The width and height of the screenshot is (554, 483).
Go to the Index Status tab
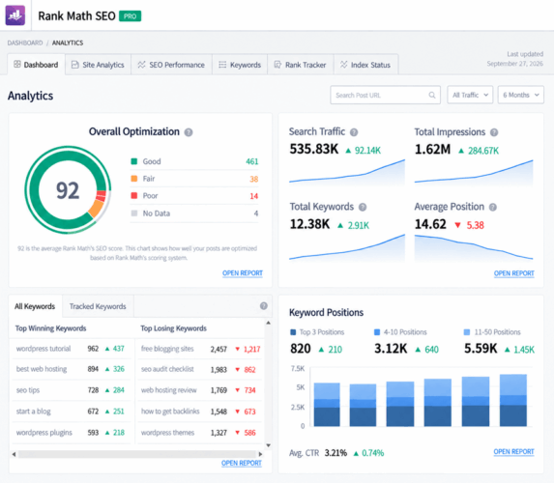[365, 65]
